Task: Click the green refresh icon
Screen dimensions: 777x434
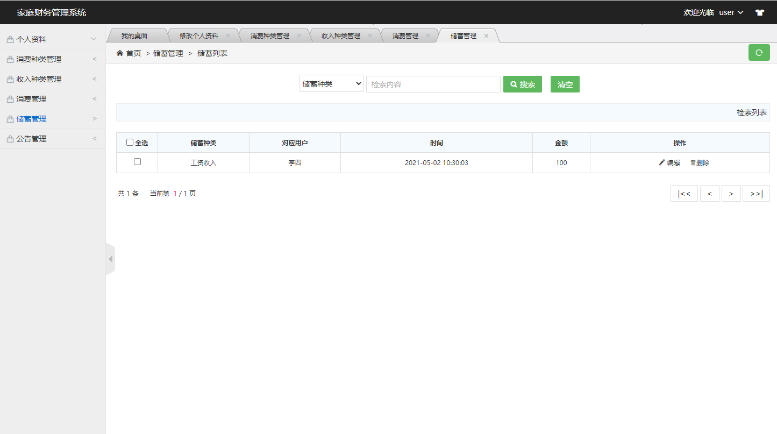Action: tap(759, 53)
